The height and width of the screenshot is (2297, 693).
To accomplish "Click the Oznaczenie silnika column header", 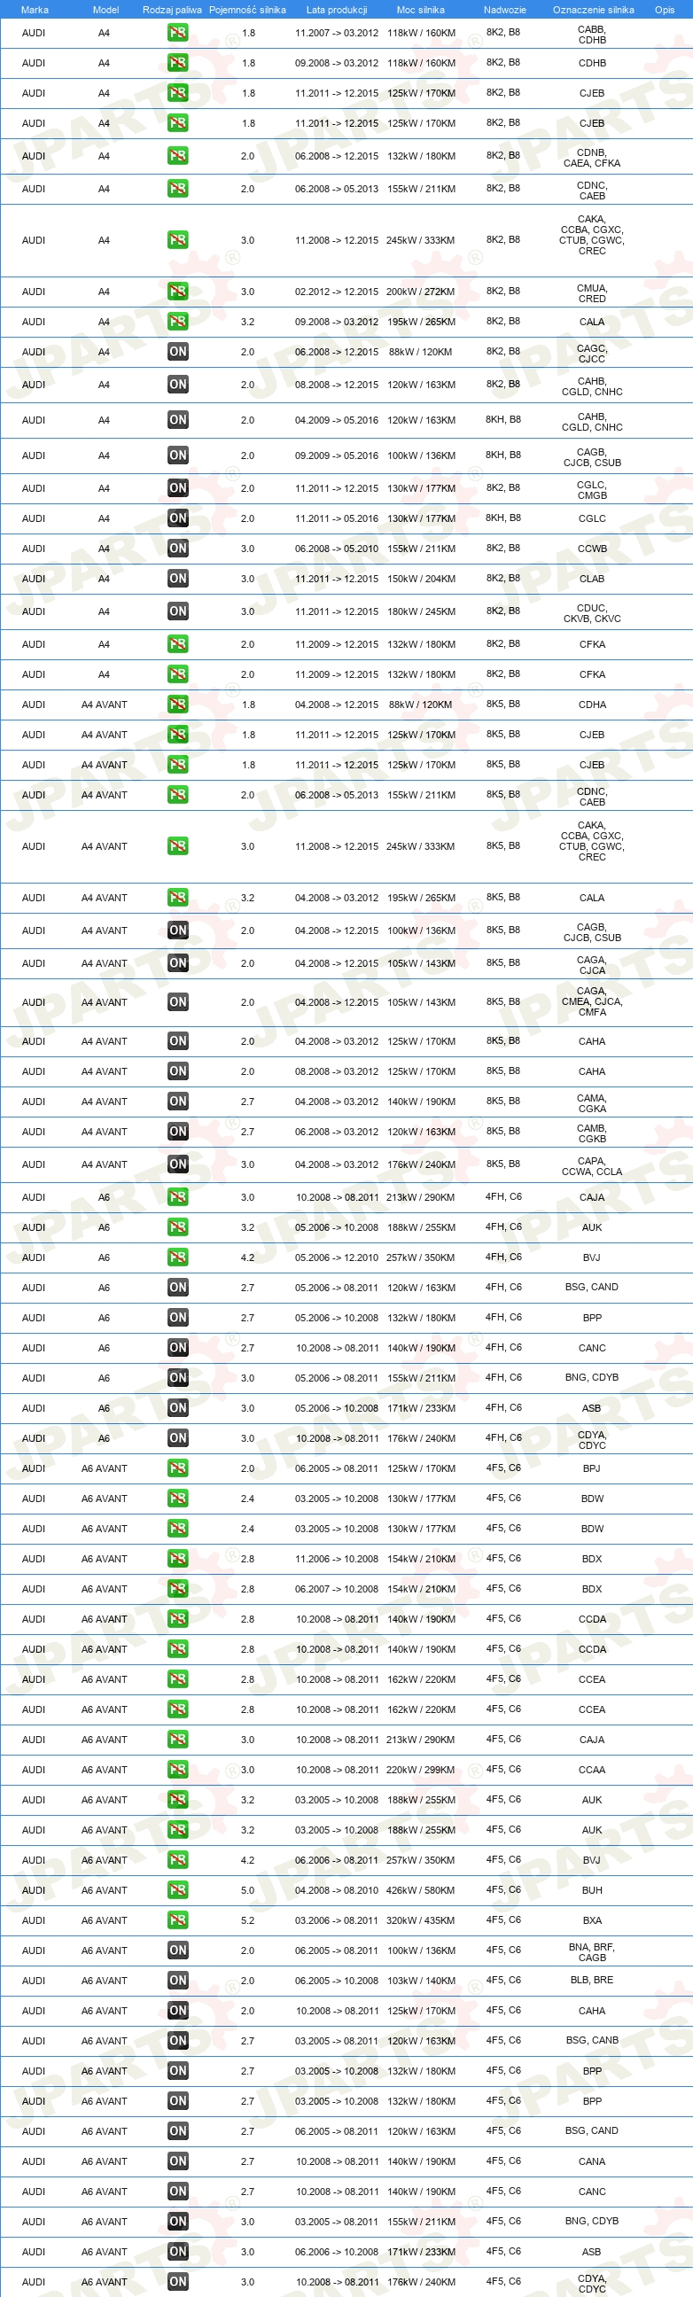I will coord(593,10).
